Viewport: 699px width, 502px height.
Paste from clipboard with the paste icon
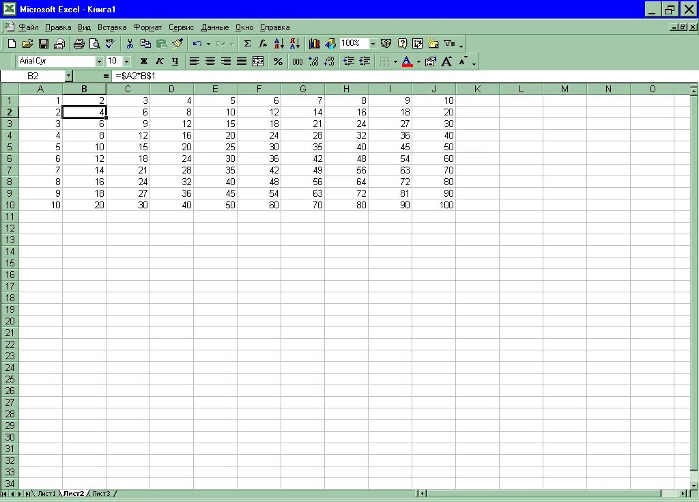pos(161,44)
